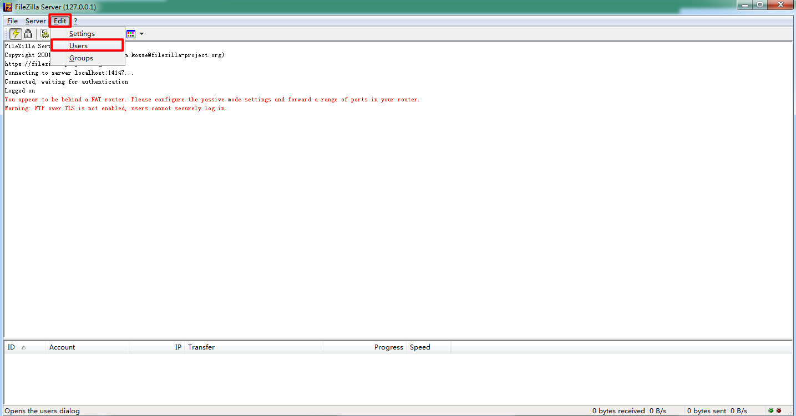
Task: Click 'Connected, waiting for authentication' log line
Action: coord(67,82)
